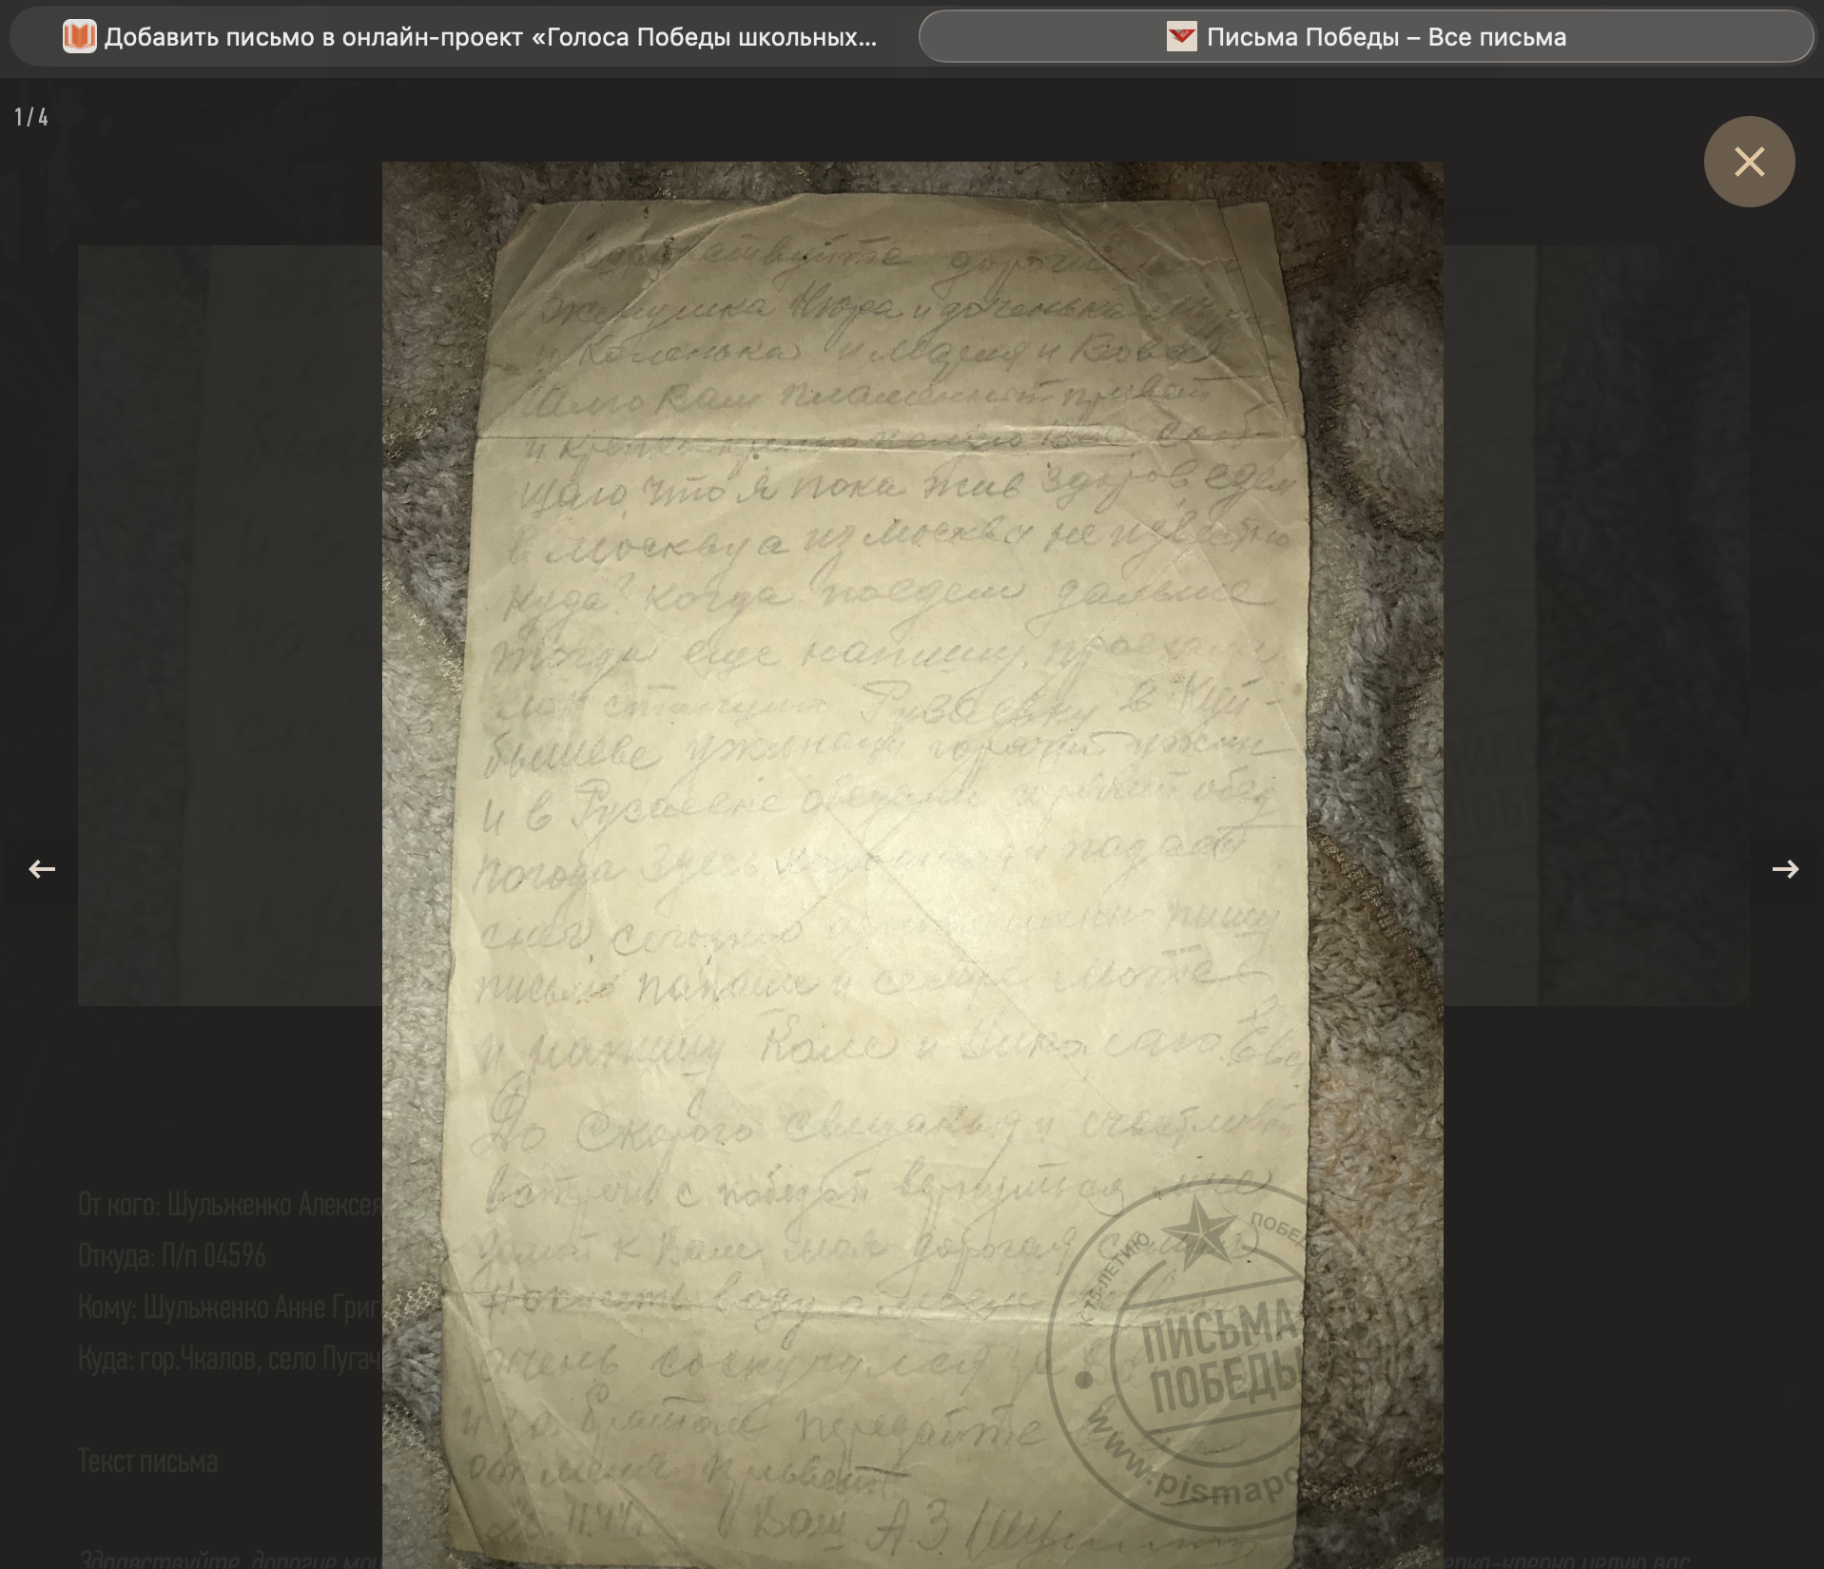Click the handwritten letter photo
1824x1569 pixels.
pos(884,761)
